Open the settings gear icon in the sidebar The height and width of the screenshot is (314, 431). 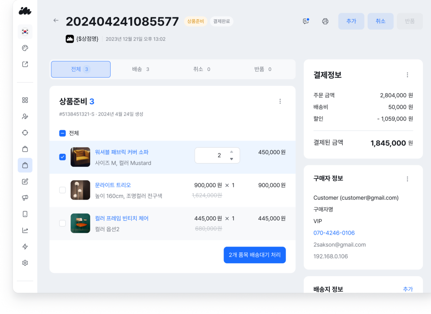pyautogui.click(x=25, y=263)
